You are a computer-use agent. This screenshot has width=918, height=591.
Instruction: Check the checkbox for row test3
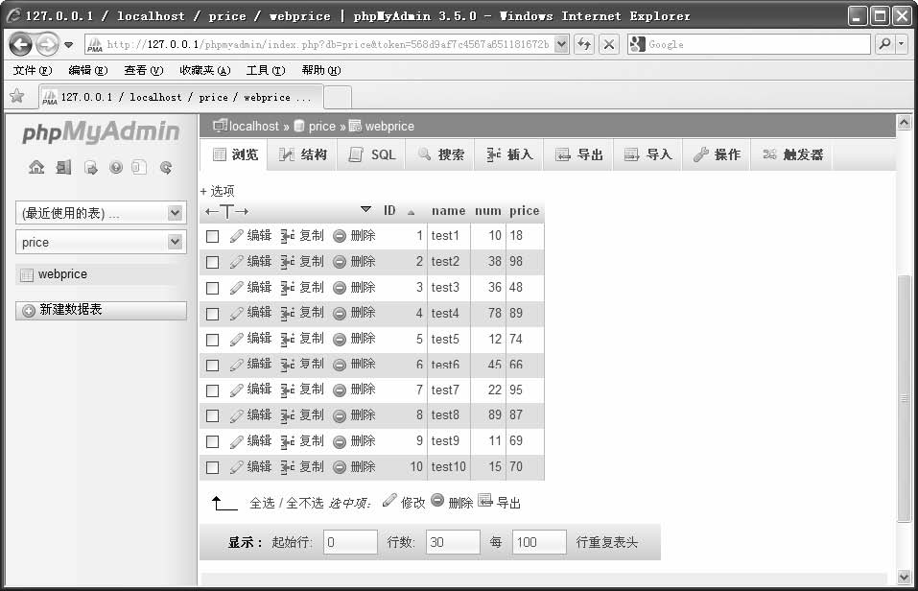click(213, 288)
